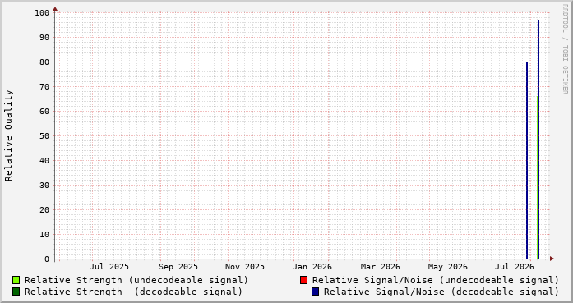Click the dark green decodeable strength swatch
This screenshot has height=303, width=573.
coord(16,292)
